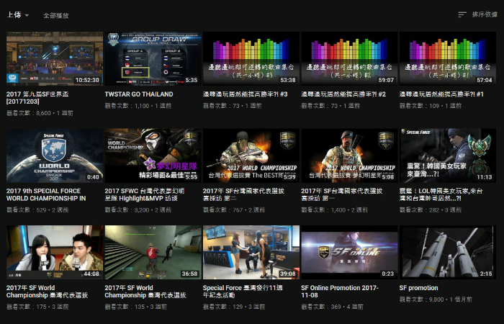Click title 震驚!LOL韓國美女玩家來台灣
Screen dimensions: 504x324
coord(441,194)
